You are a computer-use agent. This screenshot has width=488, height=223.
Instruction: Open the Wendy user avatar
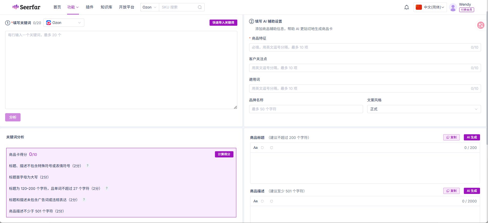coord(453,7)
